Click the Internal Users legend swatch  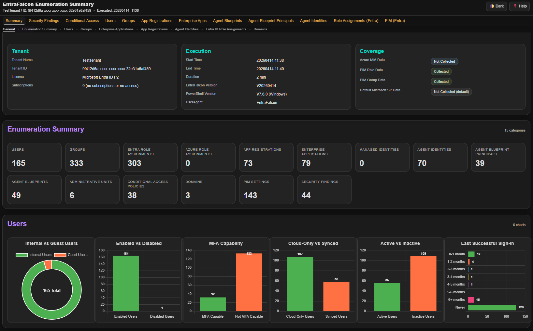[x=22, y=255]
